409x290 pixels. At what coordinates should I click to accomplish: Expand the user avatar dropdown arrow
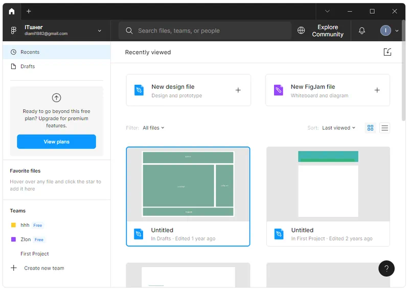(x=397, y=31)
